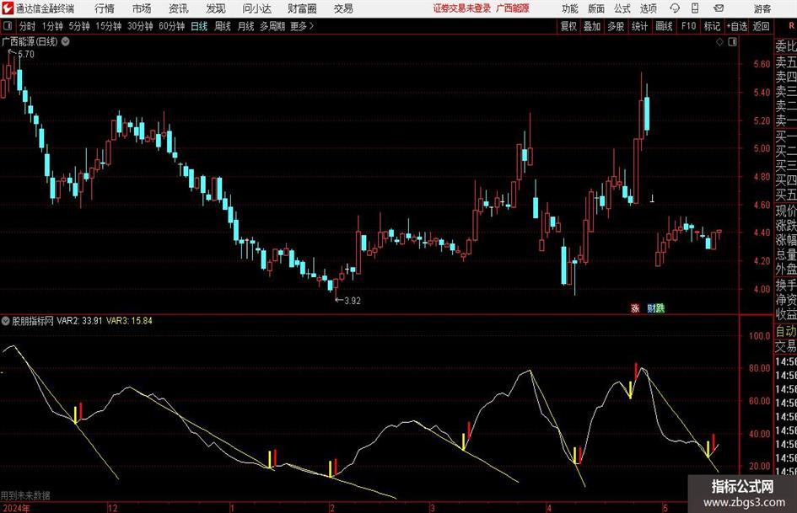
Task: Click the 3.92 low price label
Action: pos(353,301)
